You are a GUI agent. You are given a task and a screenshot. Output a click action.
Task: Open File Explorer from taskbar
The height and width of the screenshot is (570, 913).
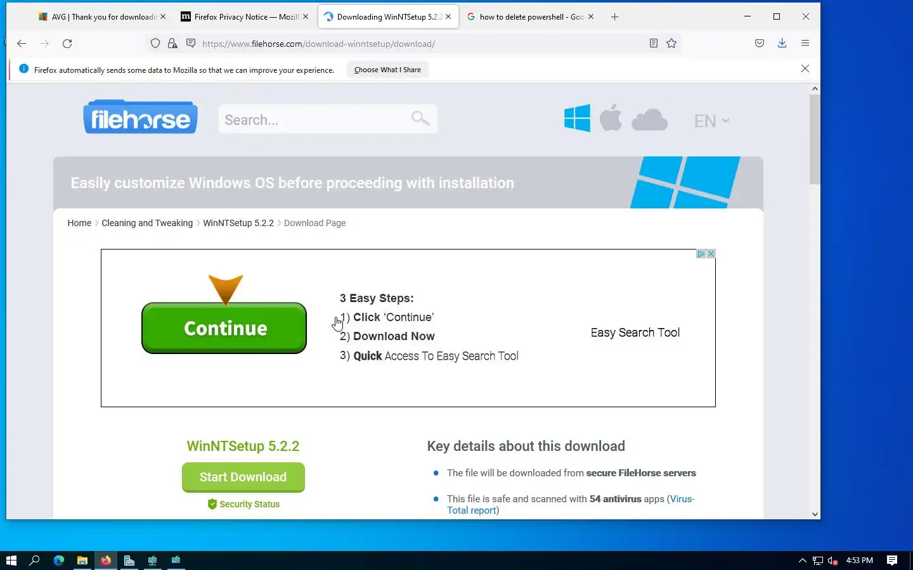pyautogui.click(x=82, y=560)
